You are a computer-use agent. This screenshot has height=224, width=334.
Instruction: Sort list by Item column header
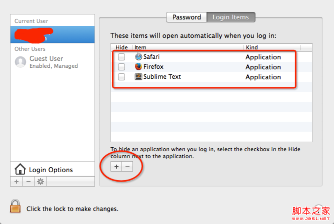point(187,47)
